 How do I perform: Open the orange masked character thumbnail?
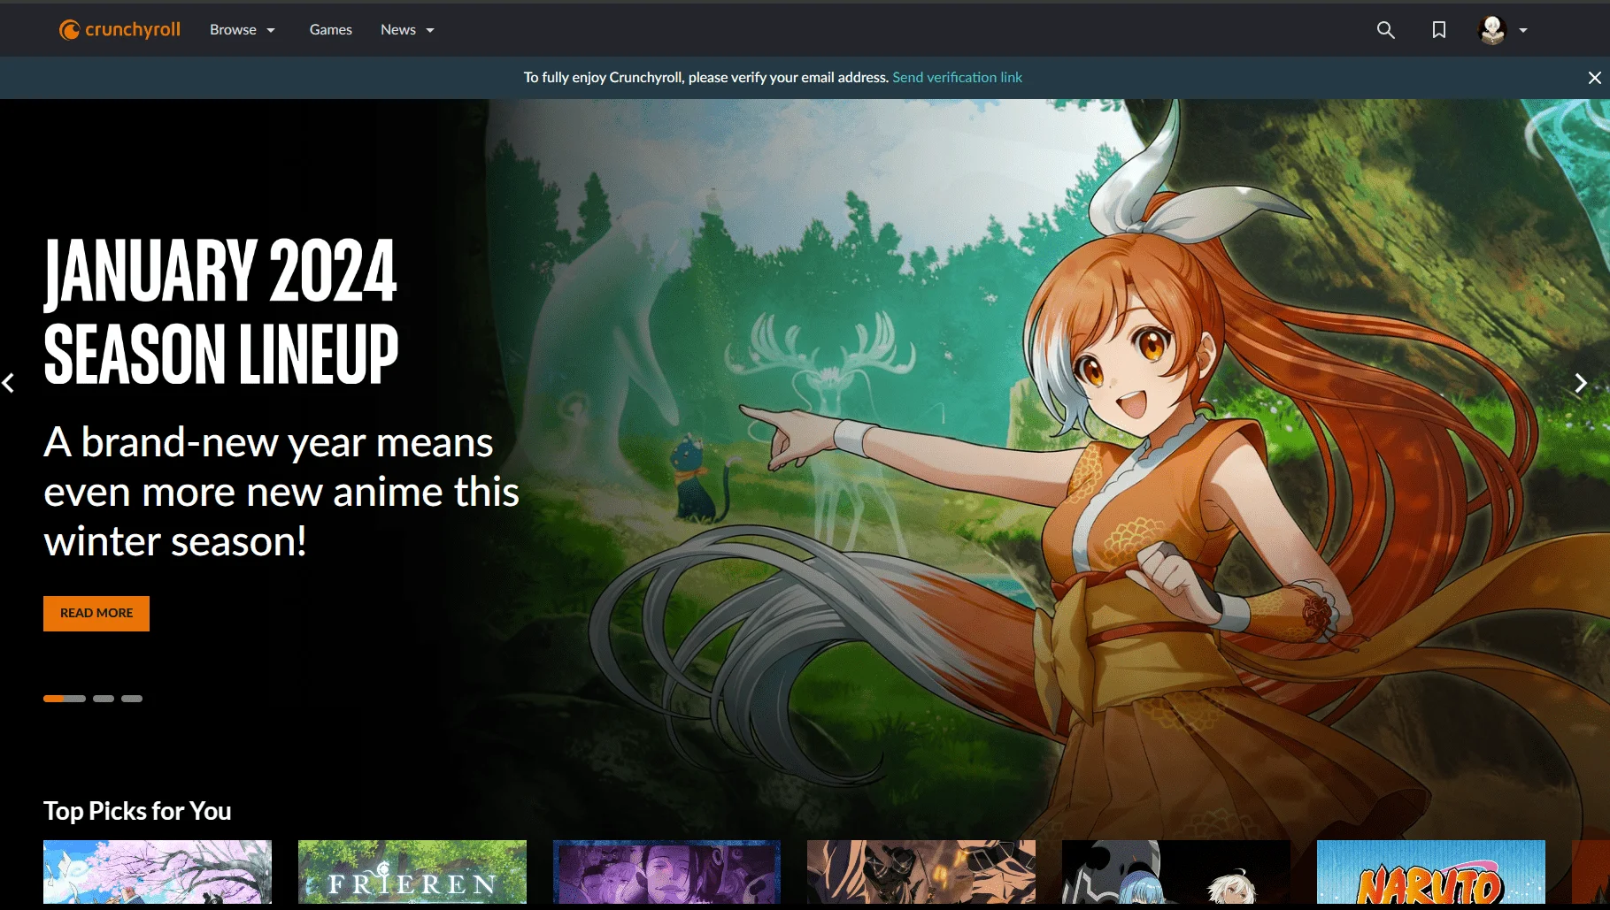click(x=921, y=872)
